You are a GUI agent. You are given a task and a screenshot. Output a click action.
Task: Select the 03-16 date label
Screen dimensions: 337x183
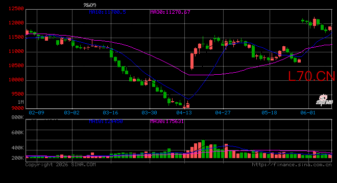[x=110, y=113]
